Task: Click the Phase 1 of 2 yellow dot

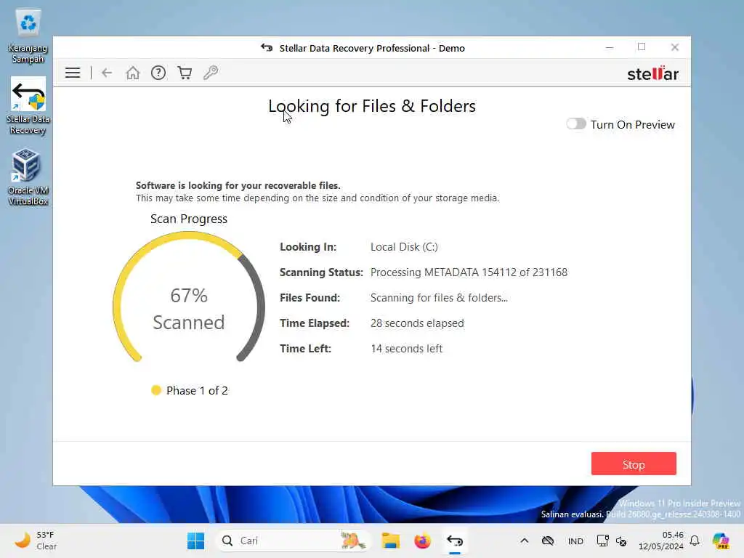Action: point(156,390)
